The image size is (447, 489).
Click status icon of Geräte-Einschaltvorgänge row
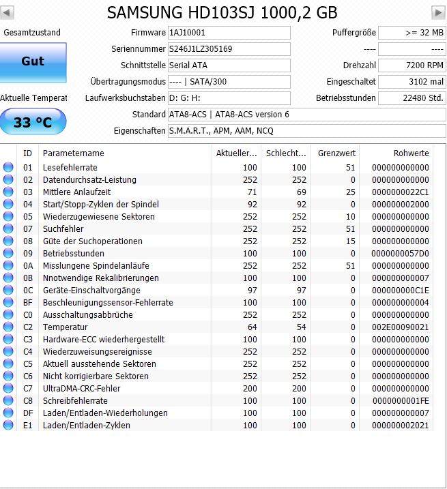point(8,290)
